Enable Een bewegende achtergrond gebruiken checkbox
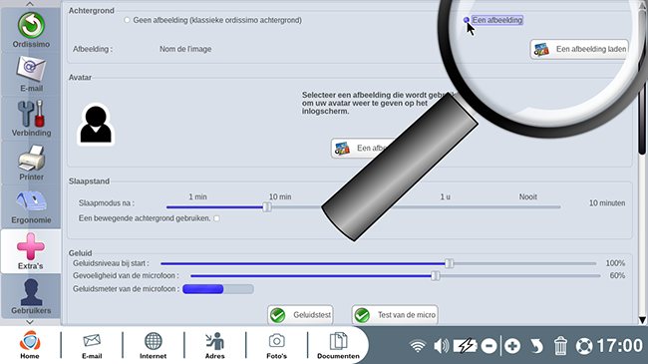 click(x=216, y=218)
